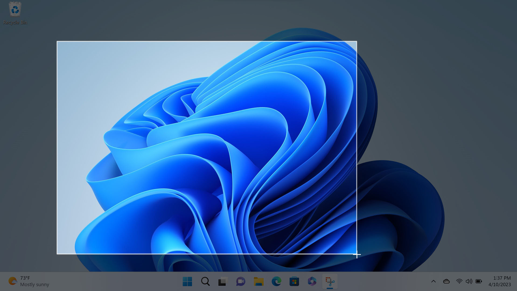This screenshot has height=291, width=517.
Task: Open the weather widget showing 73°F
Action: 29,281
